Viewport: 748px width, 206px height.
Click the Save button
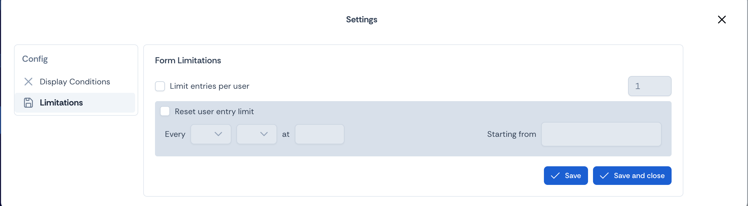click(x=566, y=176)
